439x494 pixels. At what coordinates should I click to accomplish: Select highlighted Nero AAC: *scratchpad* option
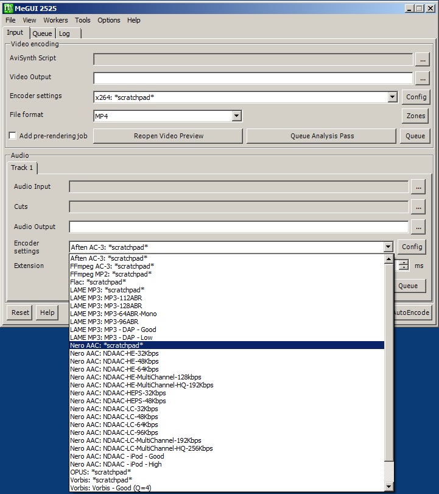pyautogui.click(x=227, y=345)
